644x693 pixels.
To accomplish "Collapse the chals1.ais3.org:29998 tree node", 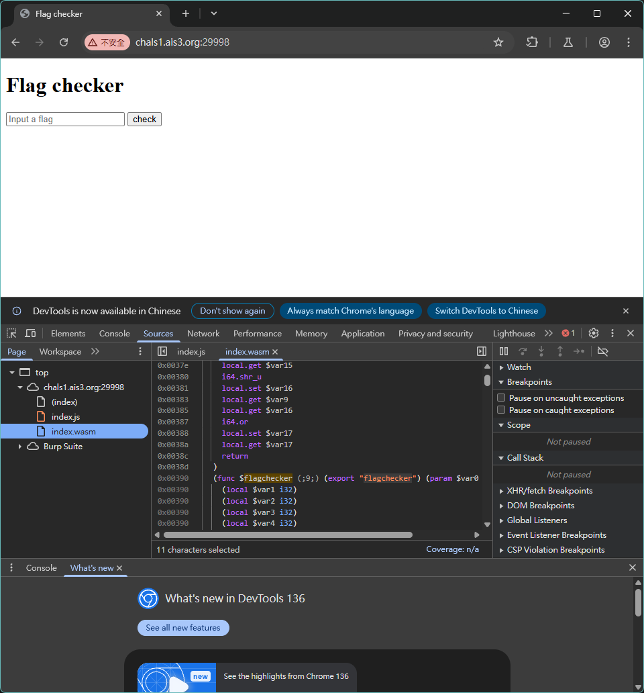I will click(19, 387).
